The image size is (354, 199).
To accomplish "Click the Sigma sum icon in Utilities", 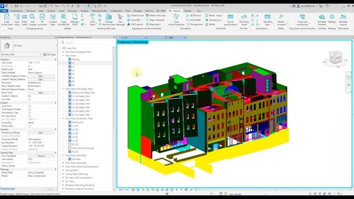I will pyautogui.click(x=82, y=15).
